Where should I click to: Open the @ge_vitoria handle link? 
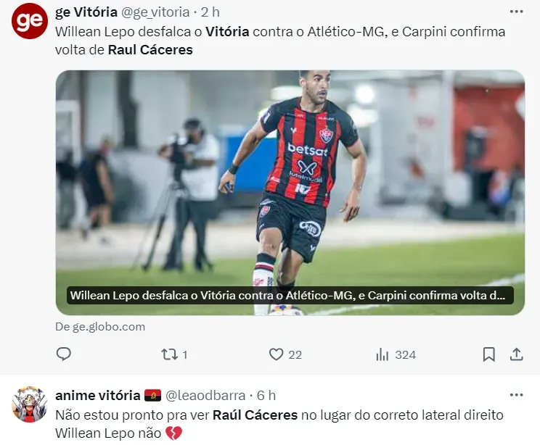click(x=155, y=12)
